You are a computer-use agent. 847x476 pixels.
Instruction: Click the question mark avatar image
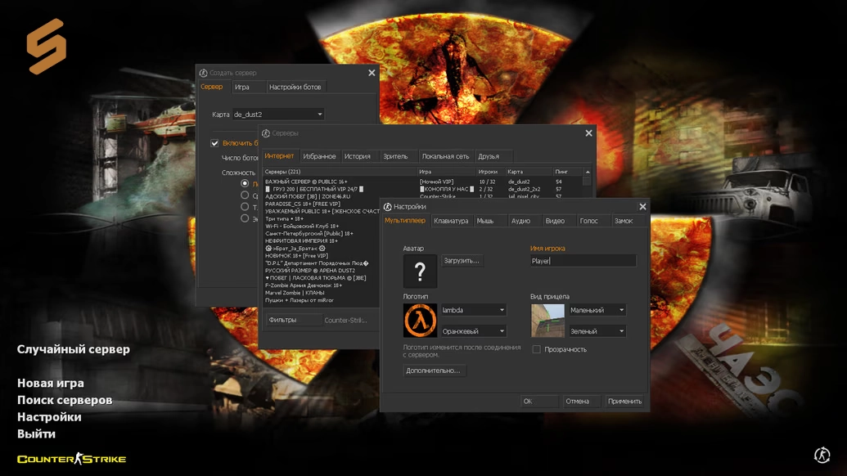pos(420,271)
